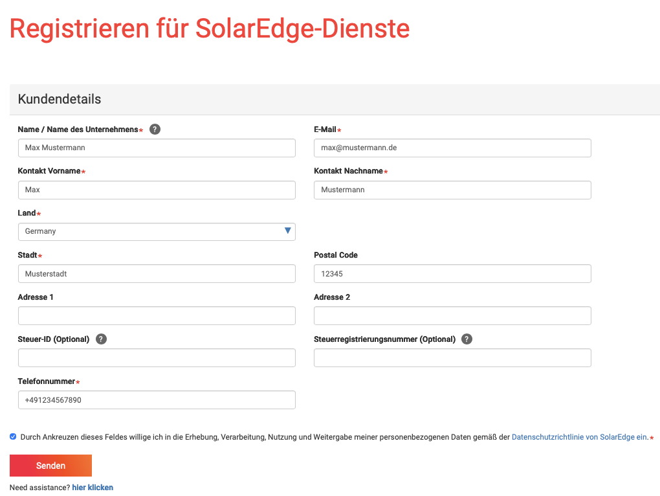Select the Kontakt Vorname field
This screenshot has width=660, height=496.
tap(157, 190)
